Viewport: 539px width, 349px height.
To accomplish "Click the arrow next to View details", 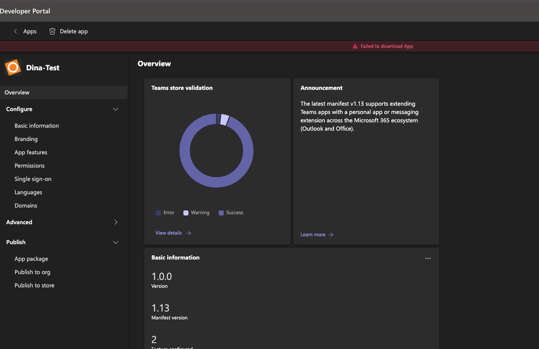I will click(189, 233).
